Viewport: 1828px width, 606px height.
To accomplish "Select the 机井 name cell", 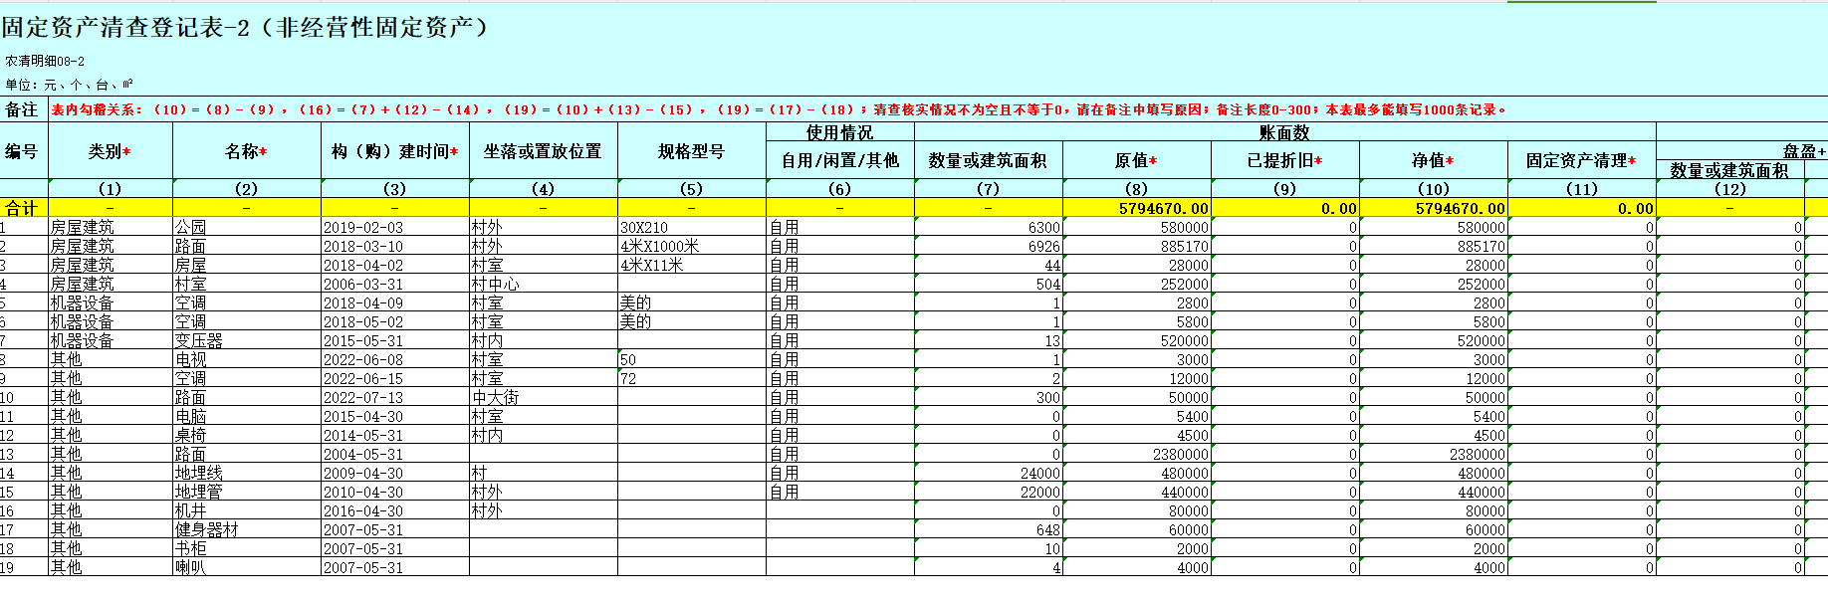I will [x=246, y=510].
